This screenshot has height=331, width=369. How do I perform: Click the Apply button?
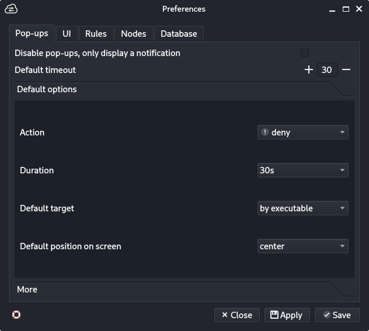coord(287,315)
